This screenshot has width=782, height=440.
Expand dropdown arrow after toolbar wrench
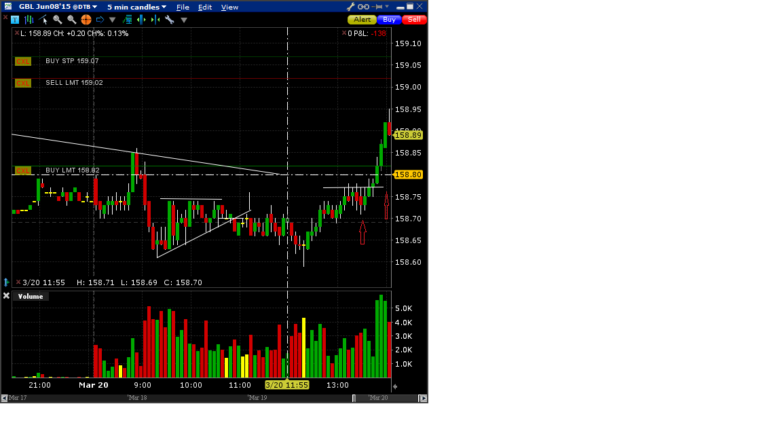[x=184, y=20]
